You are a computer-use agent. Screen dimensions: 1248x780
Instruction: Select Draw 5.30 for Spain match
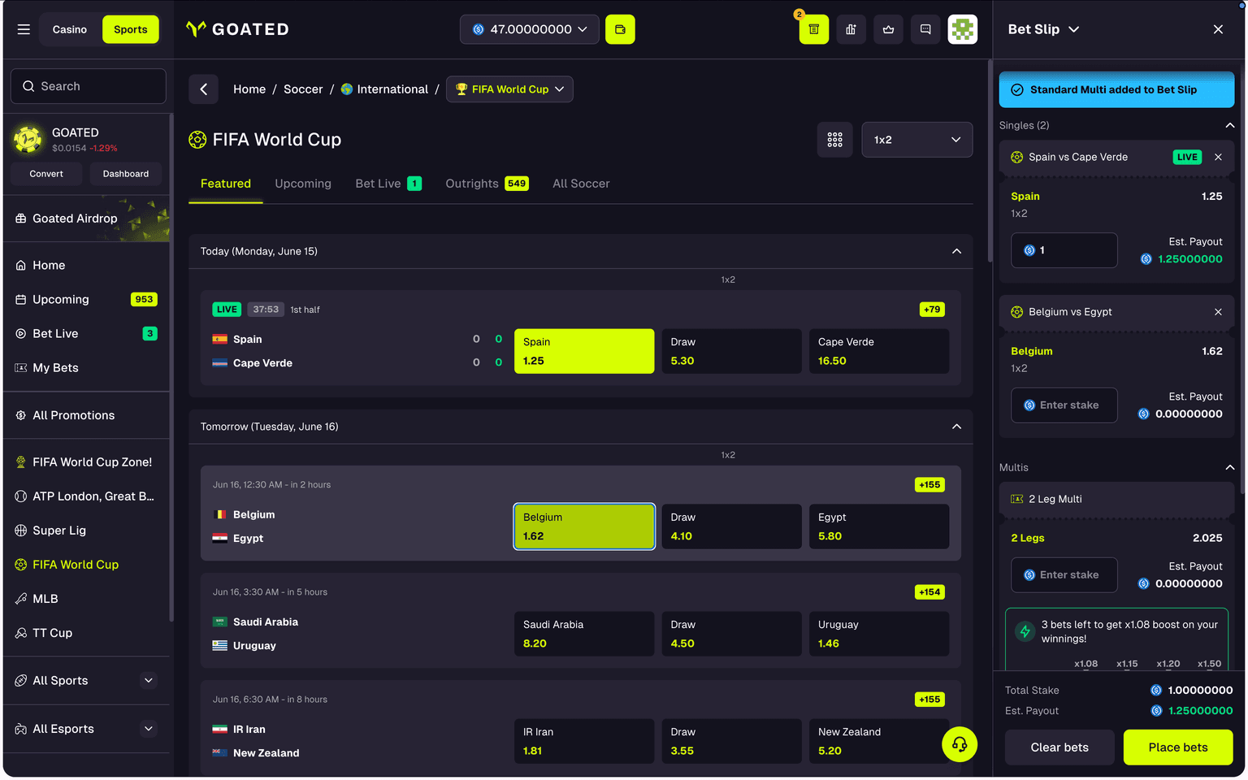[731, 351]
